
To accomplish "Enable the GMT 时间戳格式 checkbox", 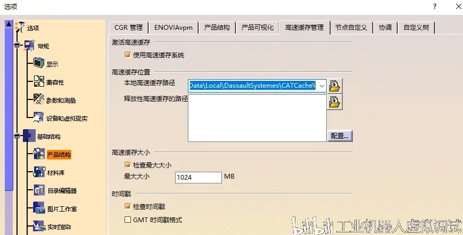I will 128,220.
